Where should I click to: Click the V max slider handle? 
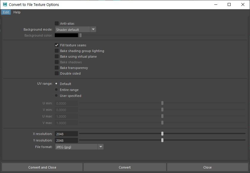(162, 123)
